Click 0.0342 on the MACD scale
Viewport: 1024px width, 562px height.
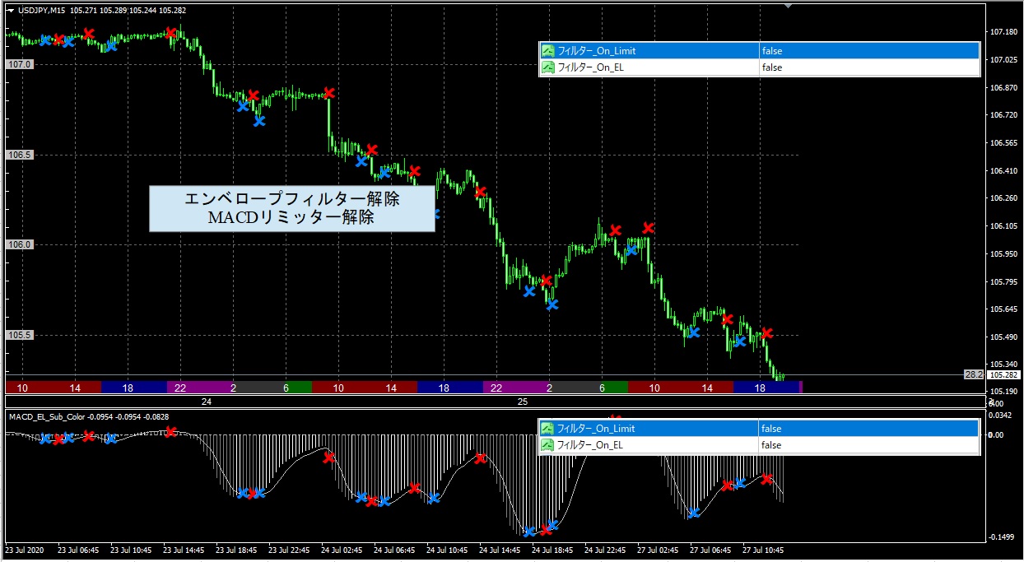tap(1002, 416)
